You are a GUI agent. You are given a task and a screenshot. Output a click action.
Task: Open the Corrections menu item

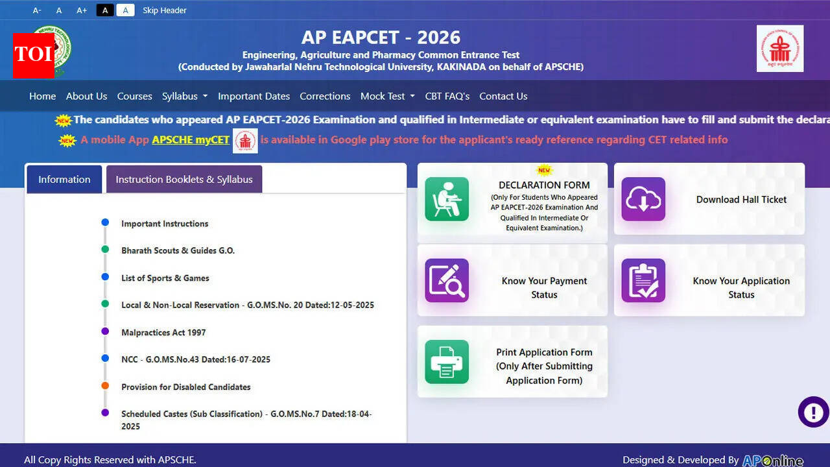click(x=325, y=96)
